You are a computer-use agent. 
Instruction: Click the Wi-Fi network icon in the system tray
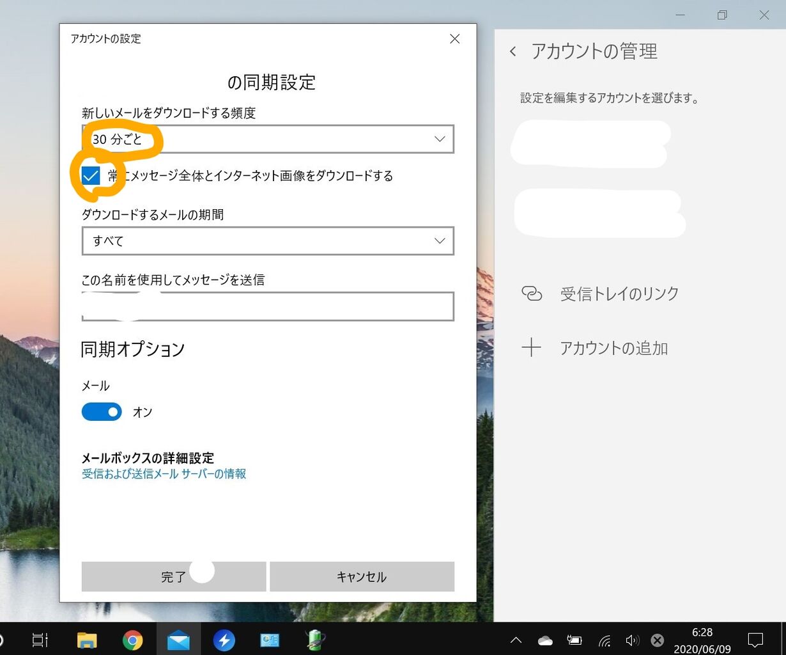point(604,640)
